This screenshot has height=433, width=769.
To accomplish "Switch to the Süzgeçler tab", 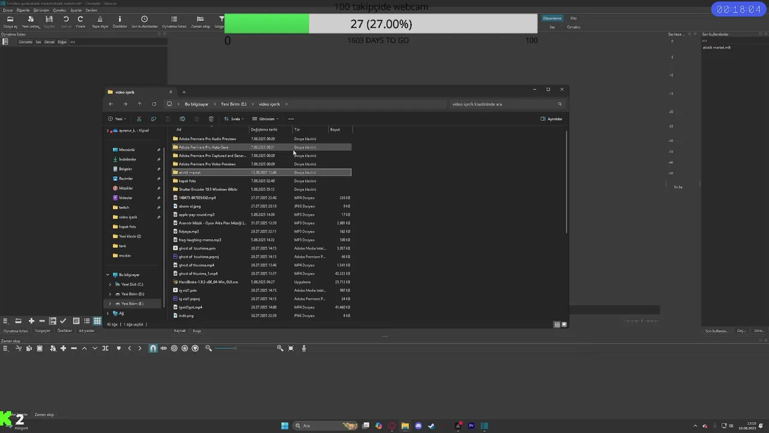I will click(x=43, y=331).
